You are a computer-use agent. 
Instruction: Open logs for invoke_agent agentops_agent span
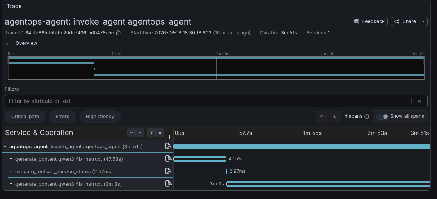point(168,146)
